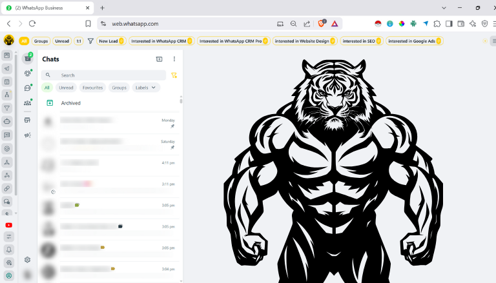Image resolution: width=496 pixels, height=283 pixels.
Task: Open the CRM calendar scheduler icon
Action: pos(7,82)
